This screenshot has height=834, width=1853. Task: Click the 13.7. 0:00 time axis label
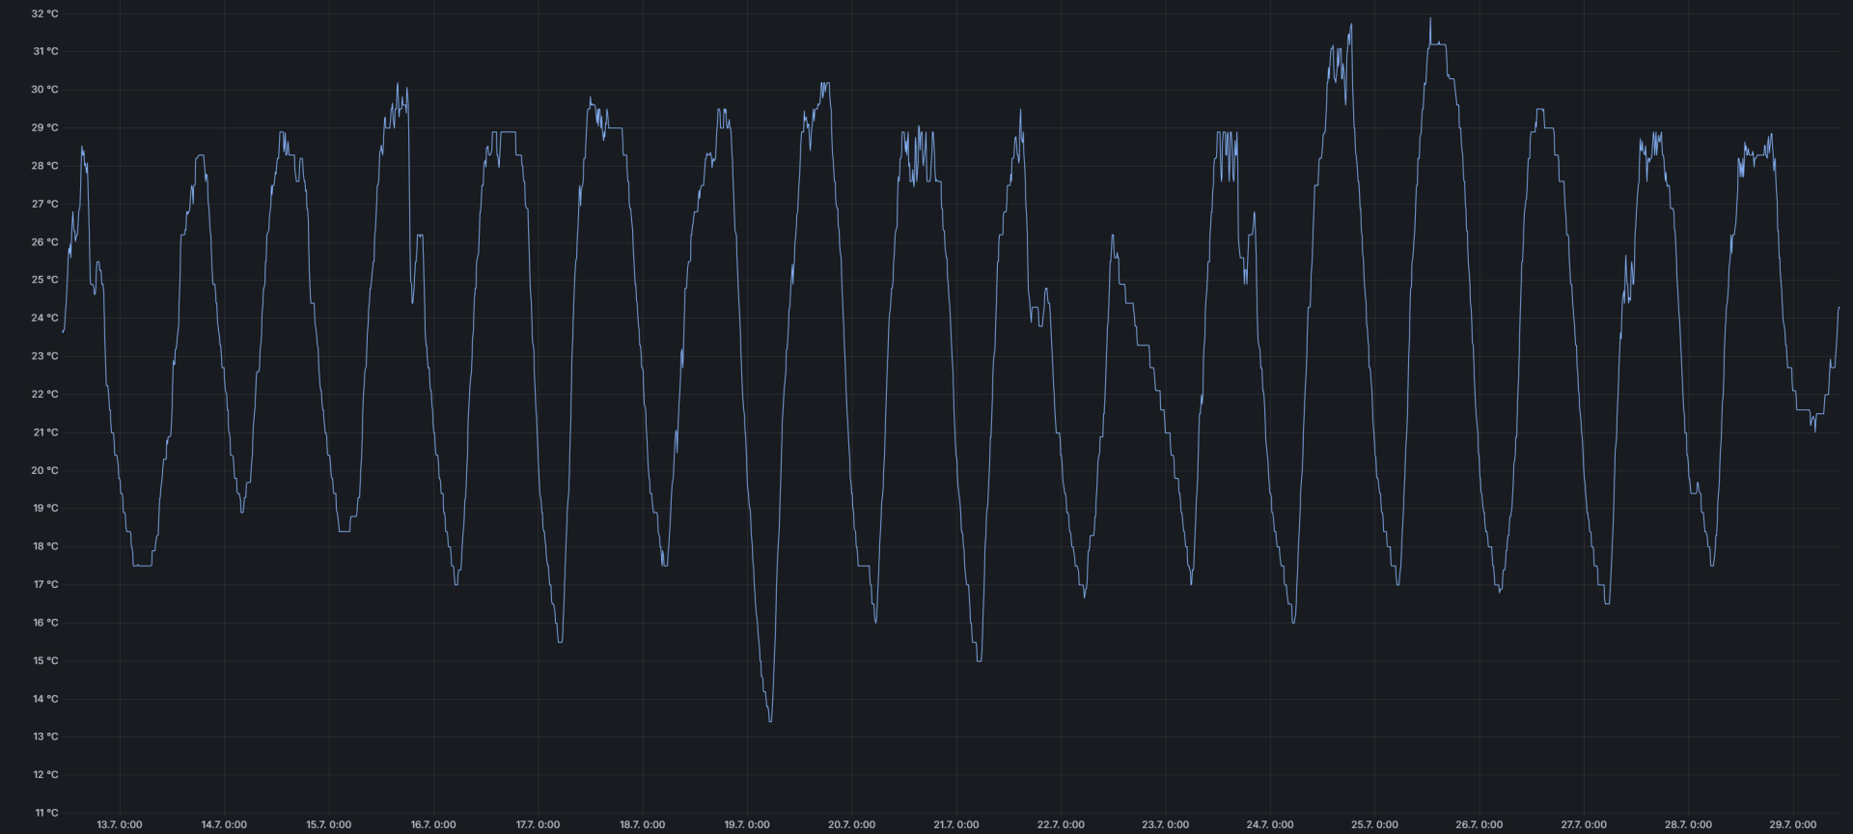coord(120,824)
